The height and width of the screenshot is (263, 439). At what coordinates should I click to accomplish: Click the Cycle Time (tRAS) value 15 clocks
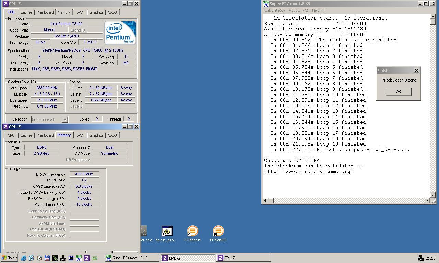pos(84,204)
